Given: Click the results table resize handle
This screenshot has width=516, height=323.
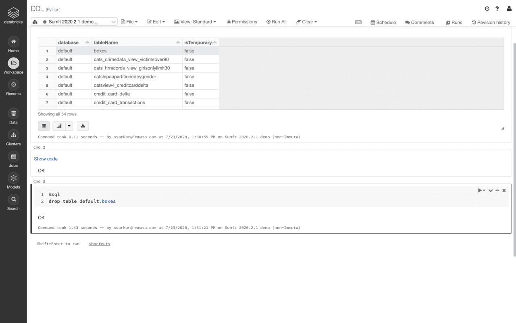Looking at the screenshot, I should (502, 128).
